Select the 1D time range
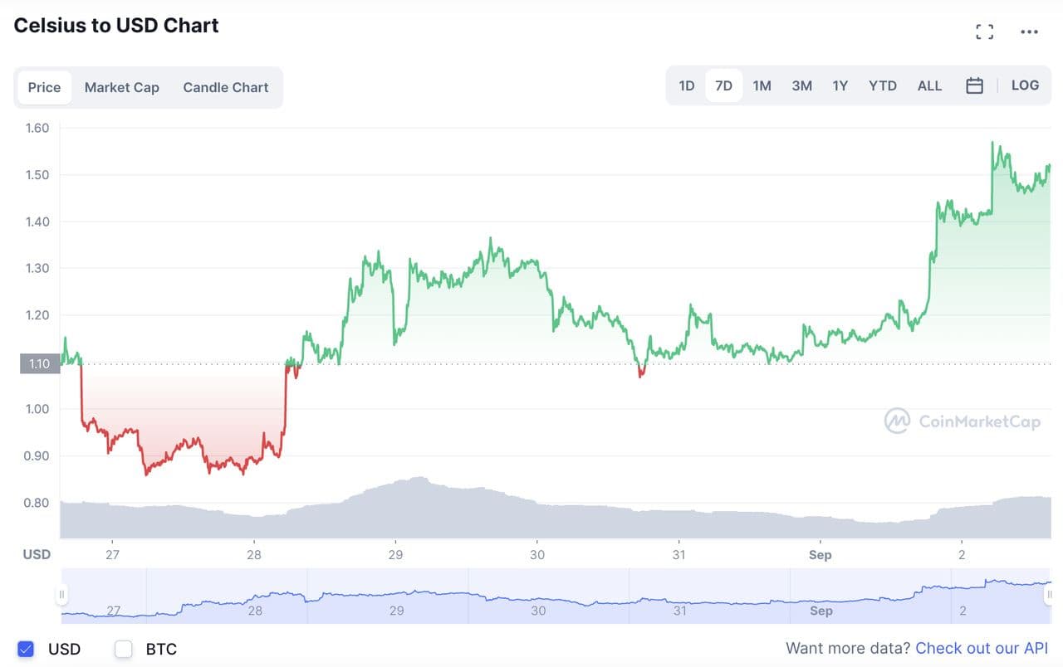The image size is (1063, 667). tap(687, 85)
